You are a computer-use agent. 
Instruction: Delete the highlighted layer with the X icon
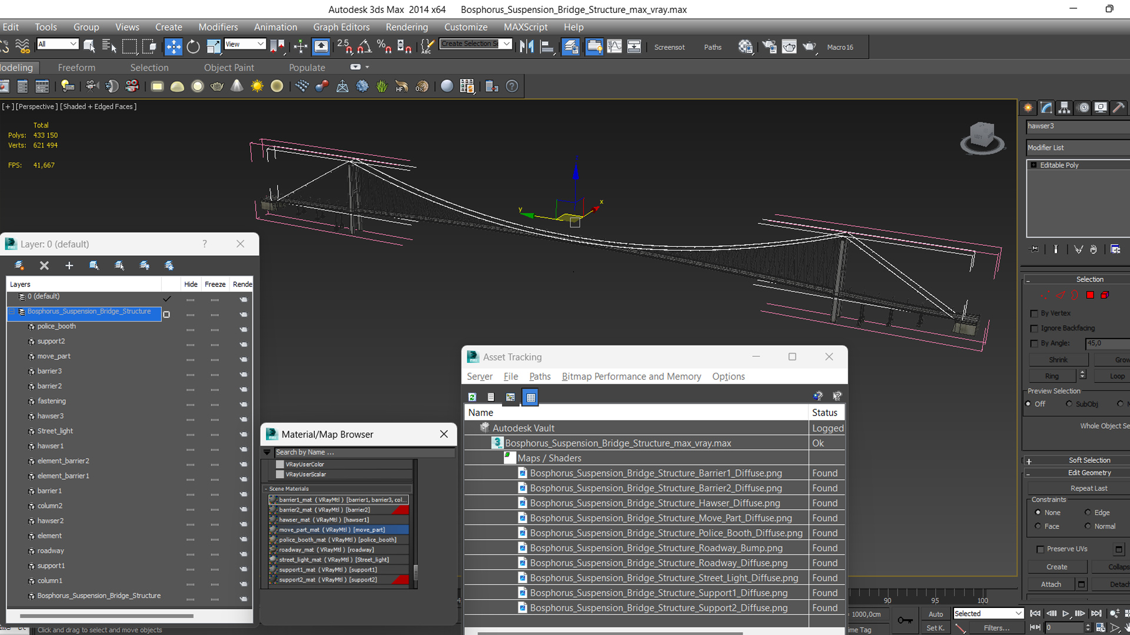[44, 266]
